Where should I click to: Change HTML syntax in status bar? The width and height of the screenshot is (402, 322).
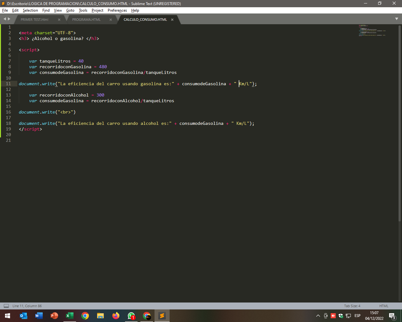[x=384, y=306]
